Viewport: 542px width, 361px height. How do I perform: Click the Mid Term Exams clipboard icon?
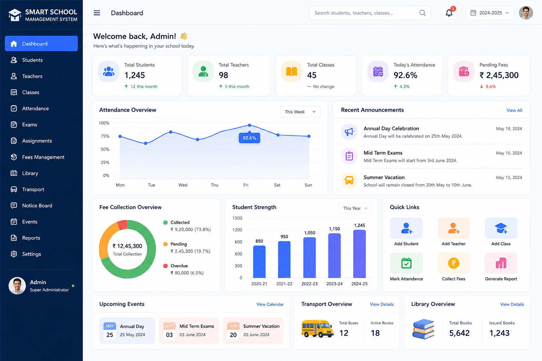349,156
